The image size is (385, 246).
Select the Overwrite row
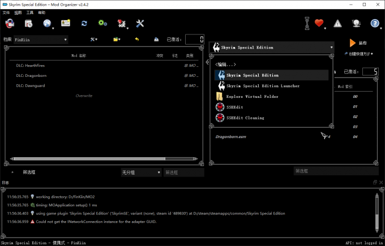(x=104, y=96)
